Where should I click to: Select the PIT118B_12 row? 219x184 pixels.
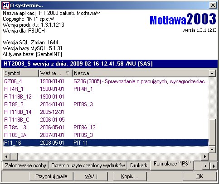(x=106, y=97)
